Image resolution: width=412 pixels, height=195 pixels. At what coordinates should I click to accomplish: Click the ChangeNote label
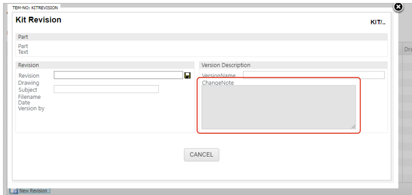[x=218, y=83]
